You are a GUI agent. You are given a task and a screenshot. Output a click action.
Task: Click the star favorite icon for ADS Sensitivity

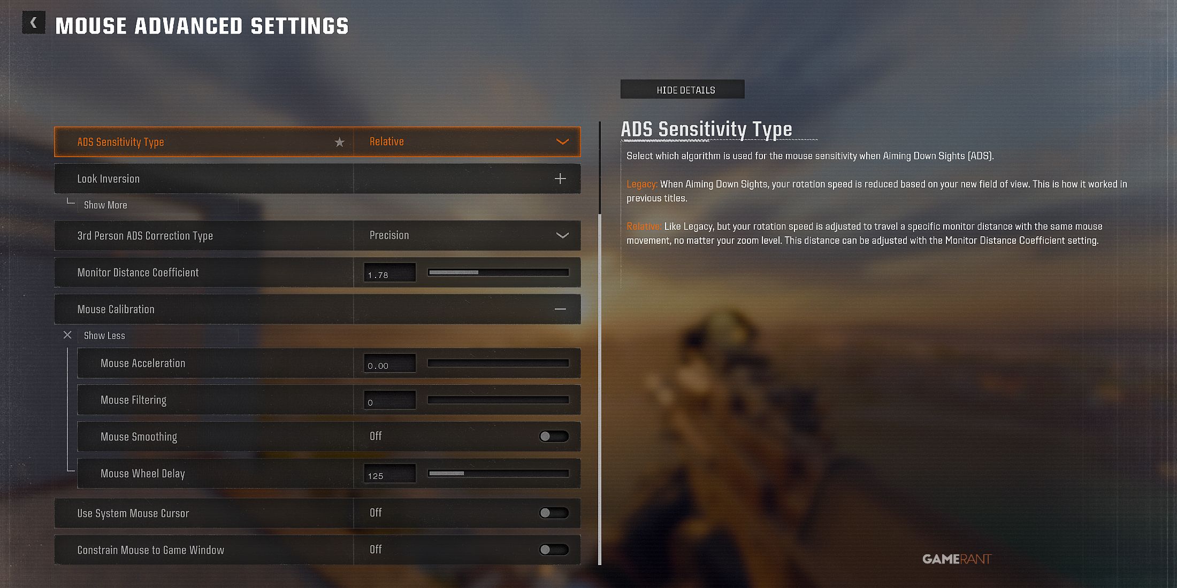pyautogui.click(x=339, y=141)
